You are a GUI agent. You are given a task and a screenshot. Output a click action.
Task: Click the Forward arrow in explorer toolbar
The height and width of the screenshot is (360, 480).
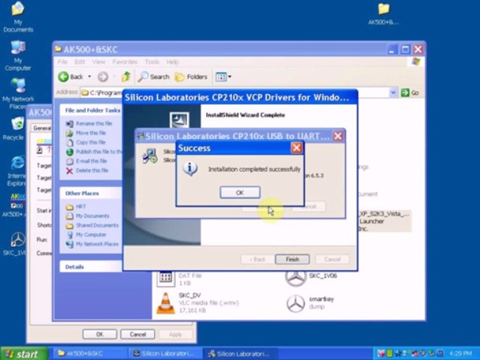pos(103,76)
